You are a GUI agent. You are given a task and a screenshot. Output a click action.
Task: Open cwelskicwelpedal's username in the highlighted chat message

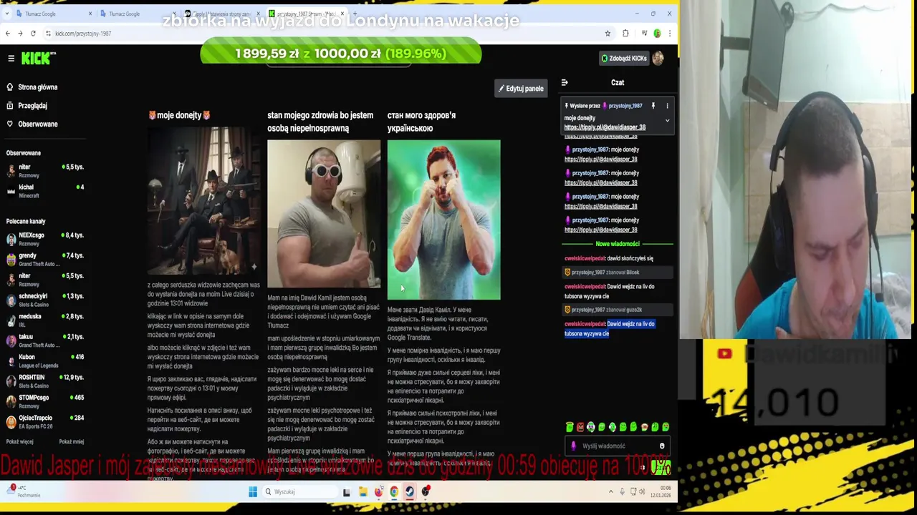coord(585,324)
